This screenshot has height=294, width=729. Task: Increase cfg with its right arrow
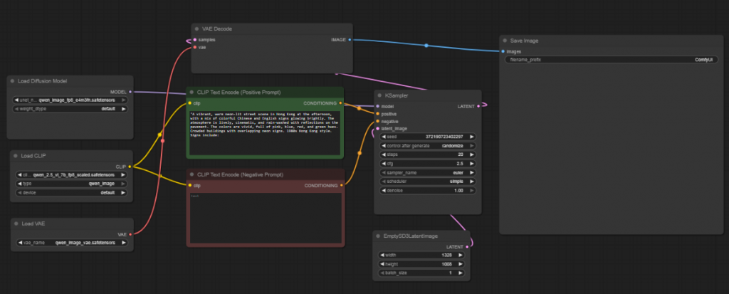click(x=471, y=164)
